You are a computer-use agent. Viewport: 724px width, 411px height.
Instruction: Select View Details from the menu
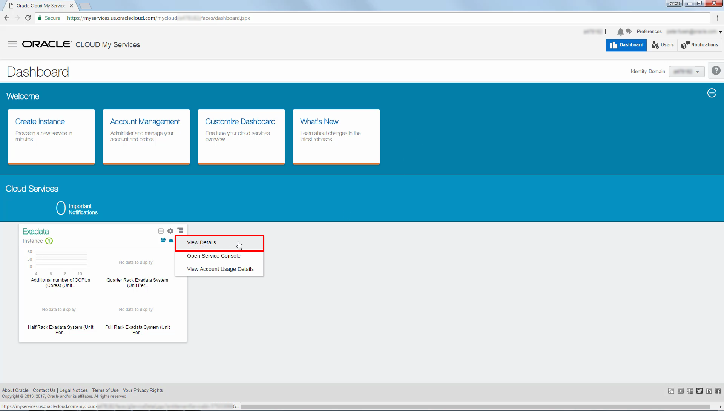219,242
